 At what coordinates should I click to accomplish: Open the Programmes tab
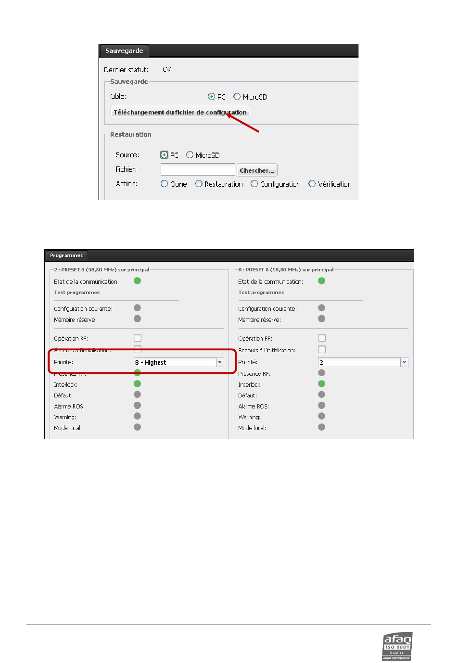(x=66, y=255)
